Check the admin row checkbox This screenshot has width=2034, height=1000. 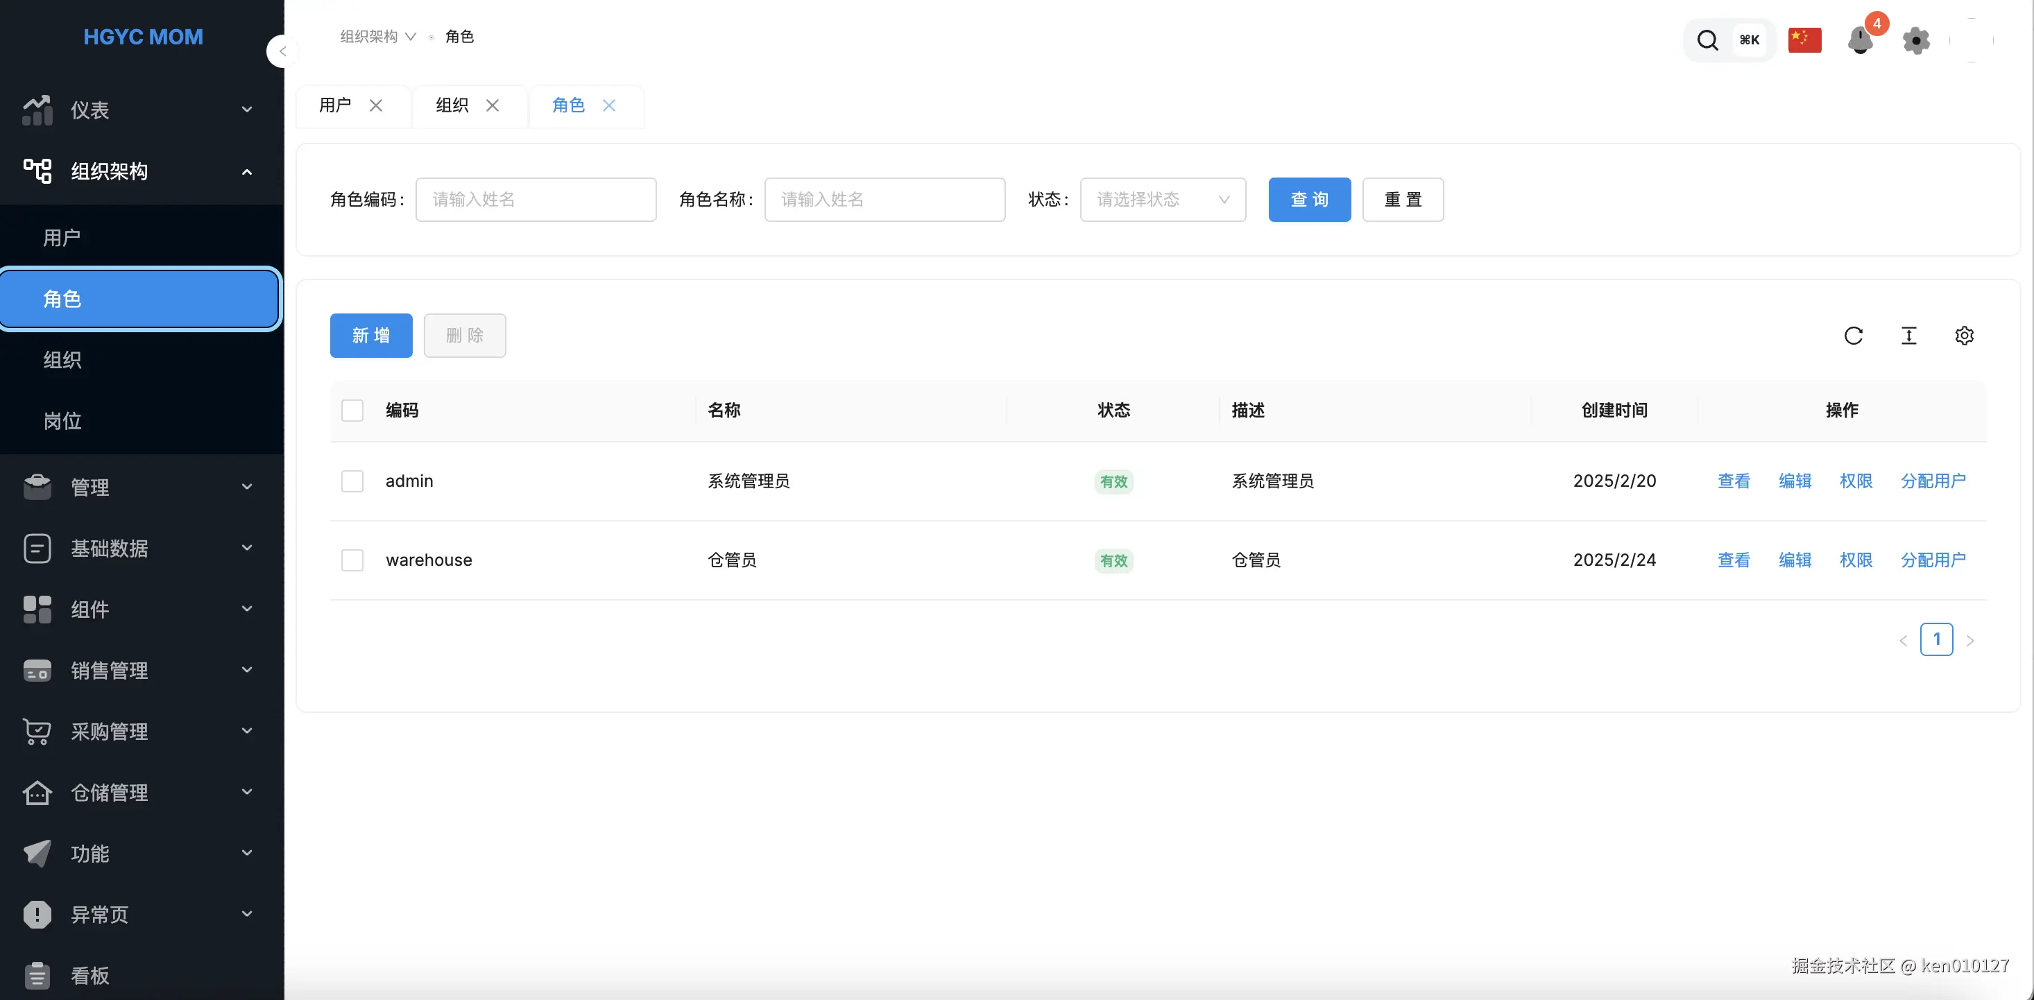[352, 481]
